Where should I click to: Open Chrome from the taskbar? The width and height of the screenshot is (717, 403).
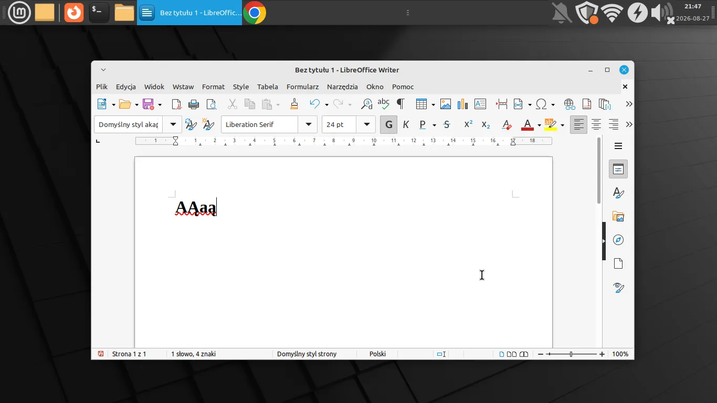pos(255,13)
